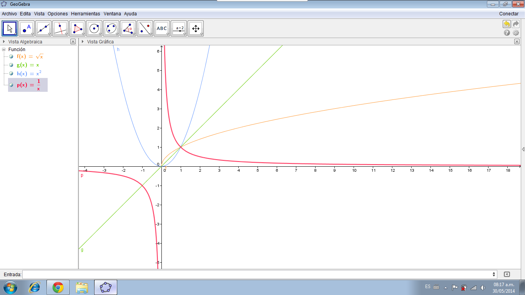
Task: Select the h(x) = x² row
Action: tap(29, 73)
